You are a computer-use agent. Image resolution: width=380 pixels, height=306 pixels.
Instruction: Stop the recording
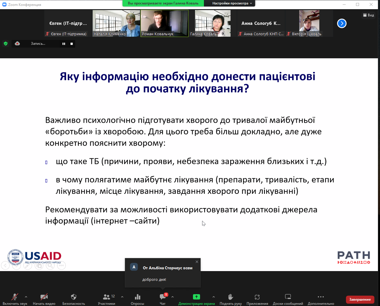(71, 44)
